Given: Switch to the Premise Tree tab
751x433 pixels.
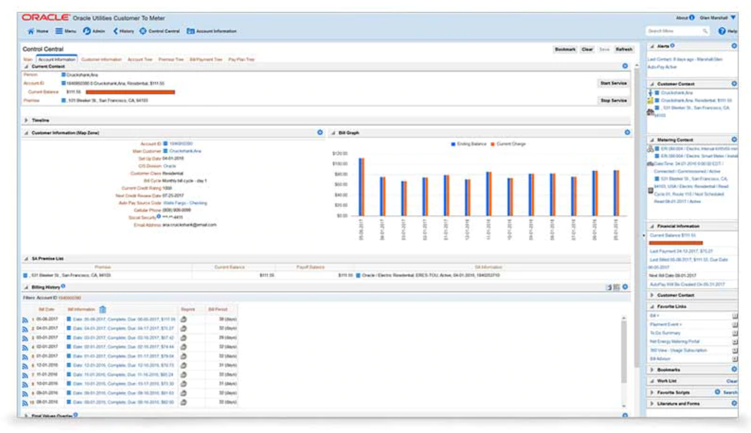Looking at the screenshot, I should [171, 59].
